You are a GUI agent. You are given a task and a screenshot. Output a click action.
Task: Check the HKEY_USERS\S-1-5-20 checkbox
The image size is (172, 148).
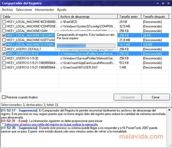click(4, 58)
